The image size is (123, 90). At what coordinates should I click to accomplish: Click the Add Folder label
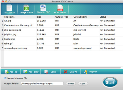33,72
